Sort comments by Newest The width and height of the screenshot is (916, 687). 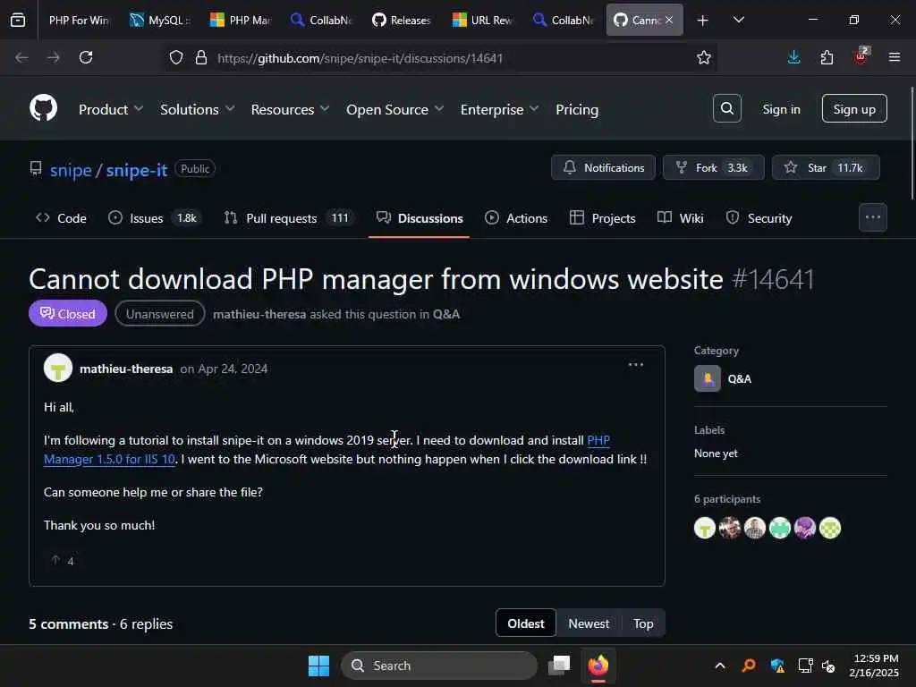click(x=589, y=623)
